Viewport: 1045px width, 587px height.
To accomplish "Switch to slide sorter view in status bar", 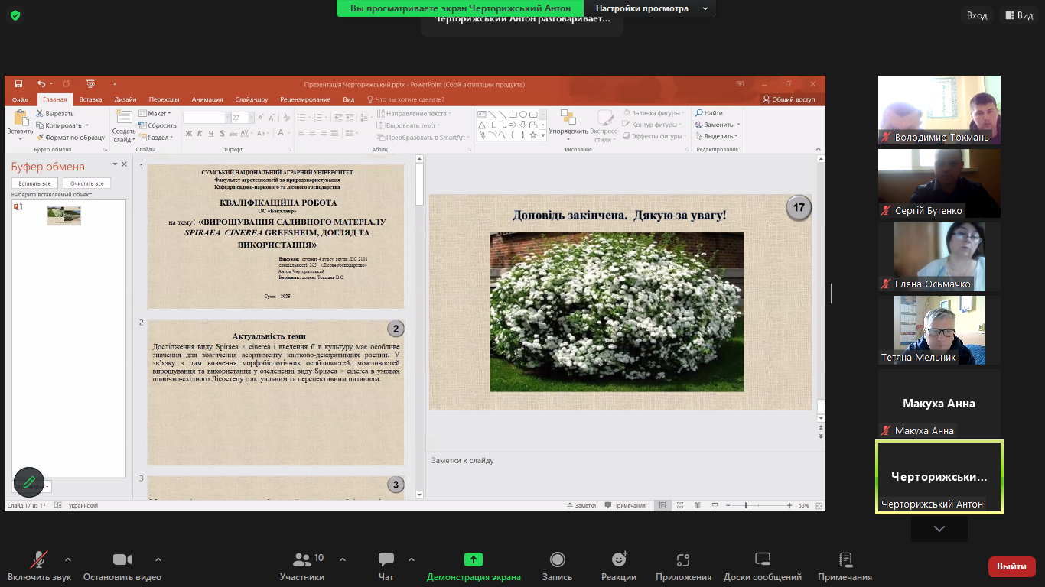I will 679,505.
